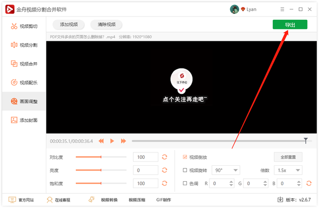Open the 1.5x speed multiplier dropdown
Viewport: 319px width, 208px height.
tap(288, 170)
